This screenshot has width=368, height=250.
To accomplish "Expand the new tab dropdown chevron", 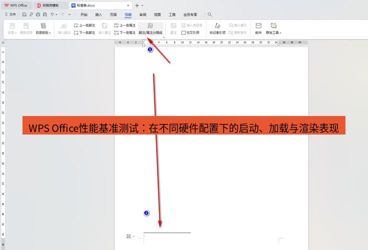I will (x=142, y=5).
